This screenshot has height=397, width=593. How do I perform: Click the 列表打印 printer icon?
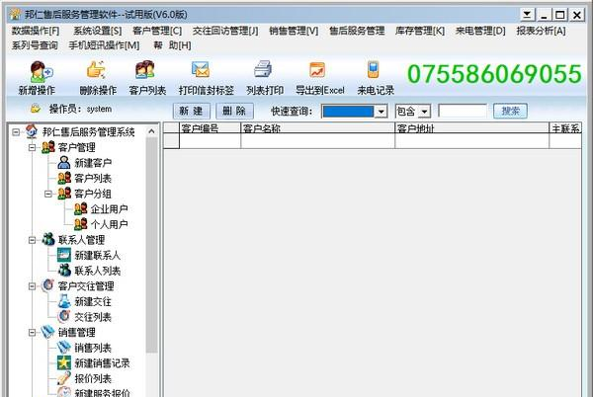tap(263, 69)
